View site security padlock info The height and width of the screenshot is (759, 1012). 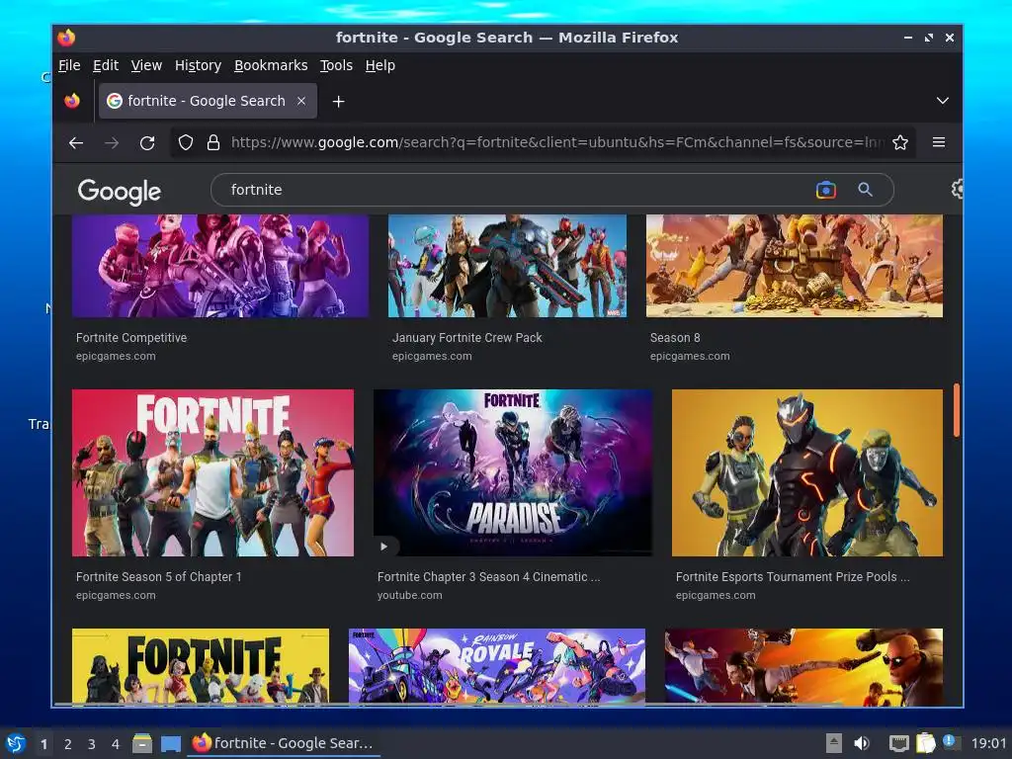click(213, 142)
